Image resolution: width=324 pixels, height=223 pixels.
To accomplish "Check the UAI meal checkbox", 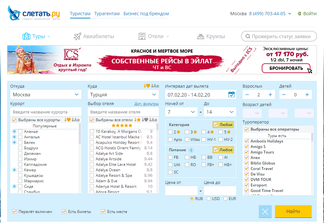I will coord(170,165).
